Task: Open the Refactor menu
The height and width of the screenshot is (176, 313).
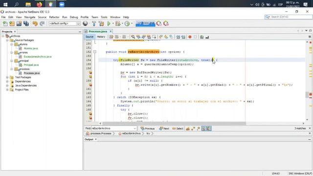Action: coord(54,17)
